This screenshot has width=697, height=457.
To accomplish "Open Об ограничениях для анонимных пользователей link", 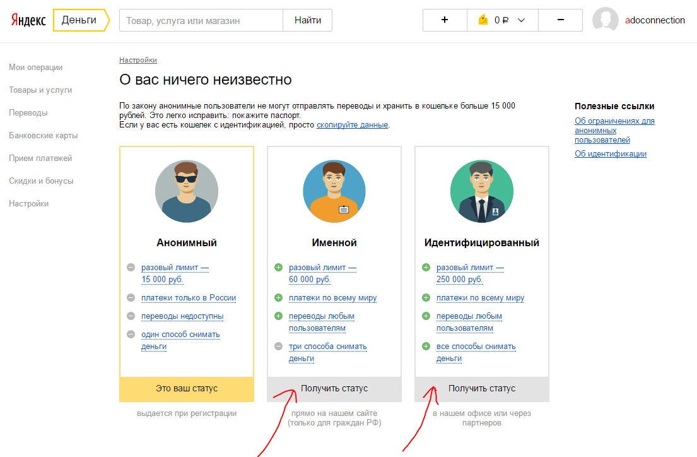I will 614,131.
